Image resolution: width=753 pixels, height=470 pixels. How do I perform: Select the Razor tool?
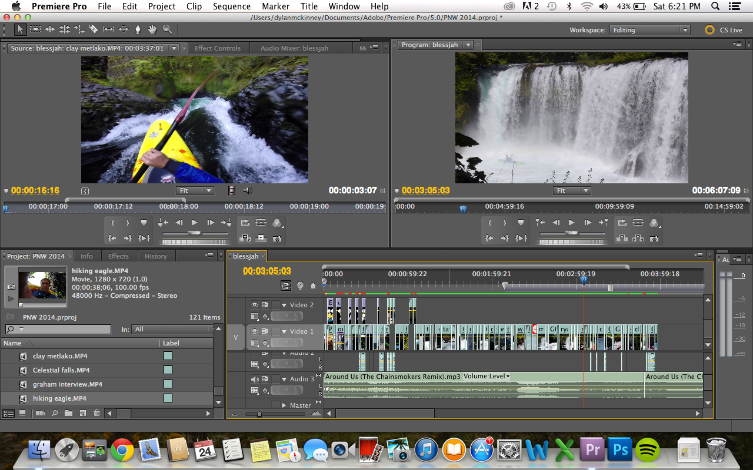(x=94, y=29)
